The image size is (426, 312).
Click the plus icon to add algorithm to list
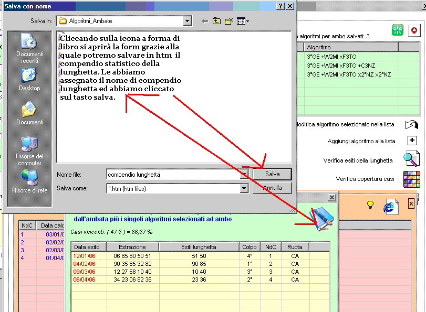(x=412, y=141)
